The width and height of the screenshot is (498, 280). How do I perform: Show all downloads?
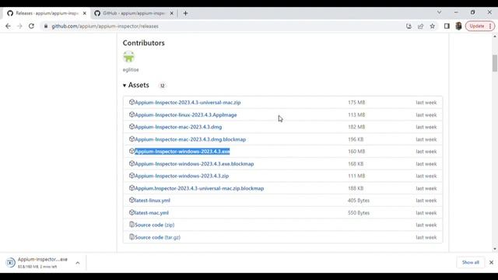click(470, 263)
